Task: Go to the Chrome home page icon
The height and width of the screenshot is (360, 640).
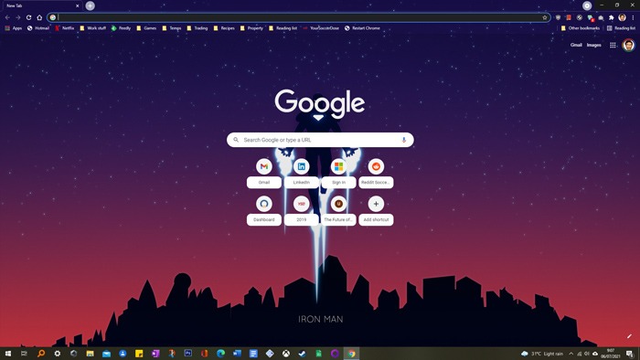Action: click(x=39, y=17)
